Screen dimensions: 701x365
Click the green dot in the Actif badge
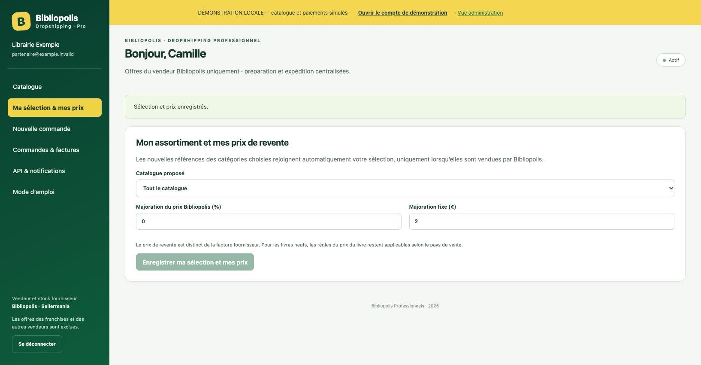[664, 60]
